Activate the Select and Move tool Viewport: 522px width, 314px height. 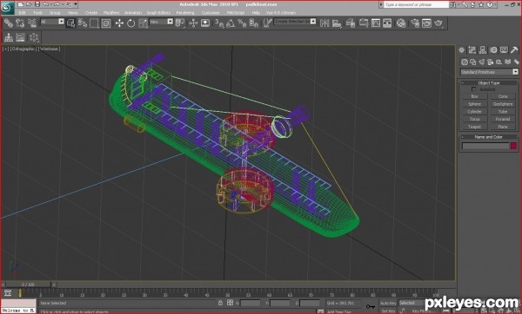point(119,23)
